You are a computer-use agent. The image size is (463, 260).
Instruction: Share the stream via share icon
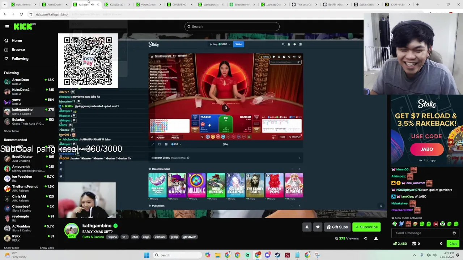pos(365,238)
